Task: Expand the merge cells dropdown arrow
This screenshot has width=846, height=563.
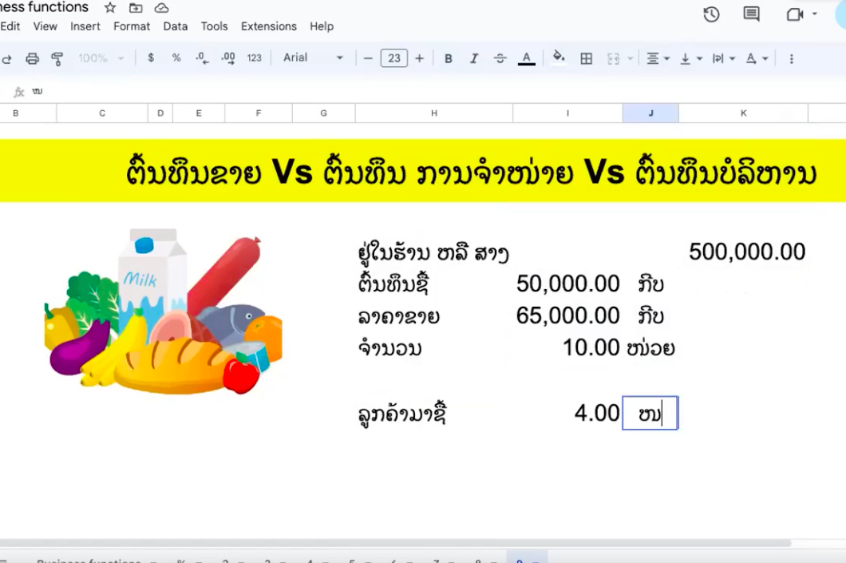Action: click(x=630, y=58)
